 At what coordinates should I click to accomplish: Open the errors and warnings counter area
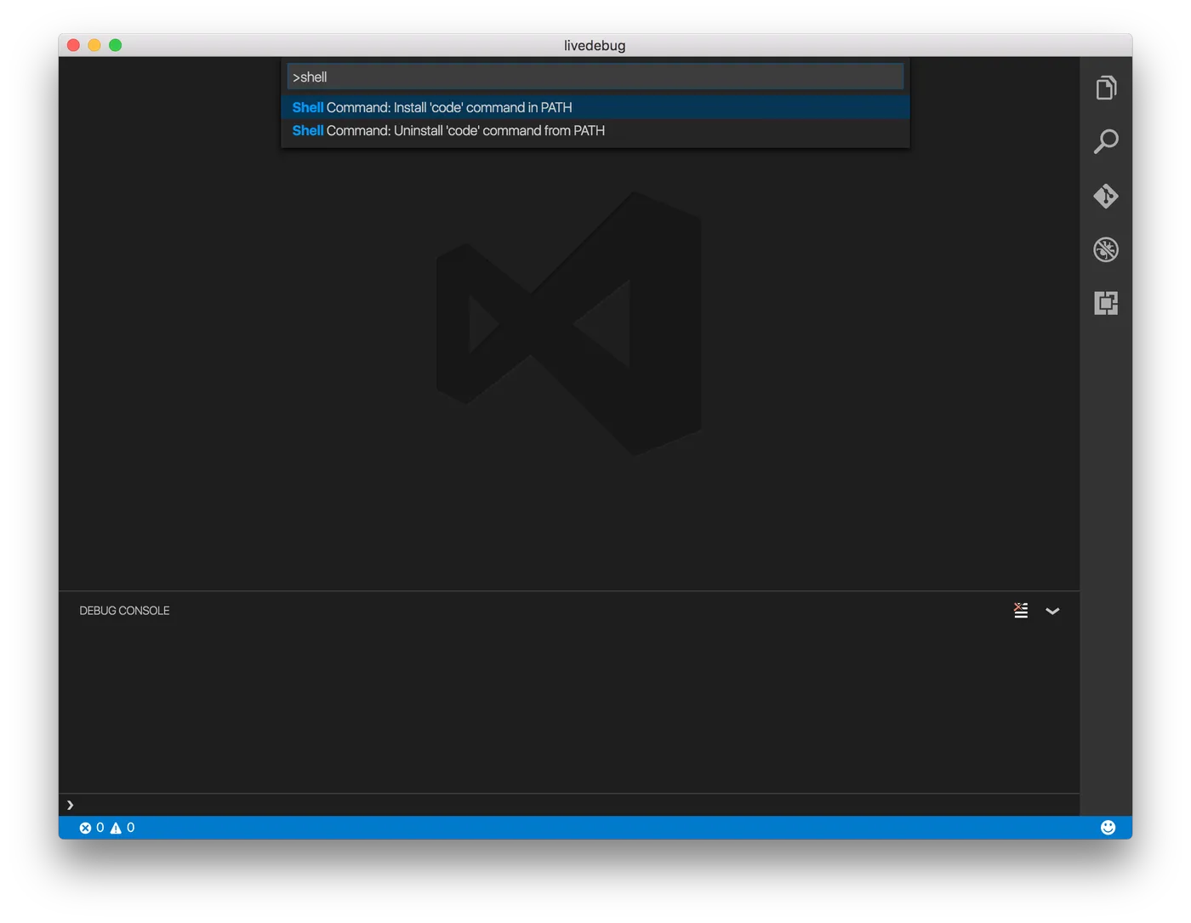tap(106, 827)
